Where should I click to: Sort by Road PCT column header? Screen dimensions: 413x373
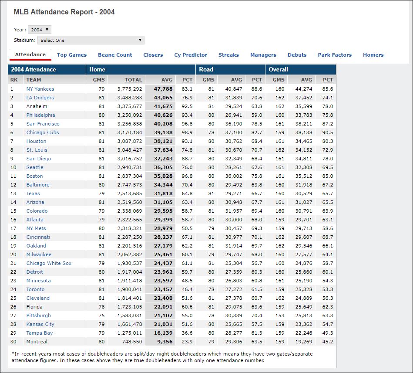pos(257,80)
